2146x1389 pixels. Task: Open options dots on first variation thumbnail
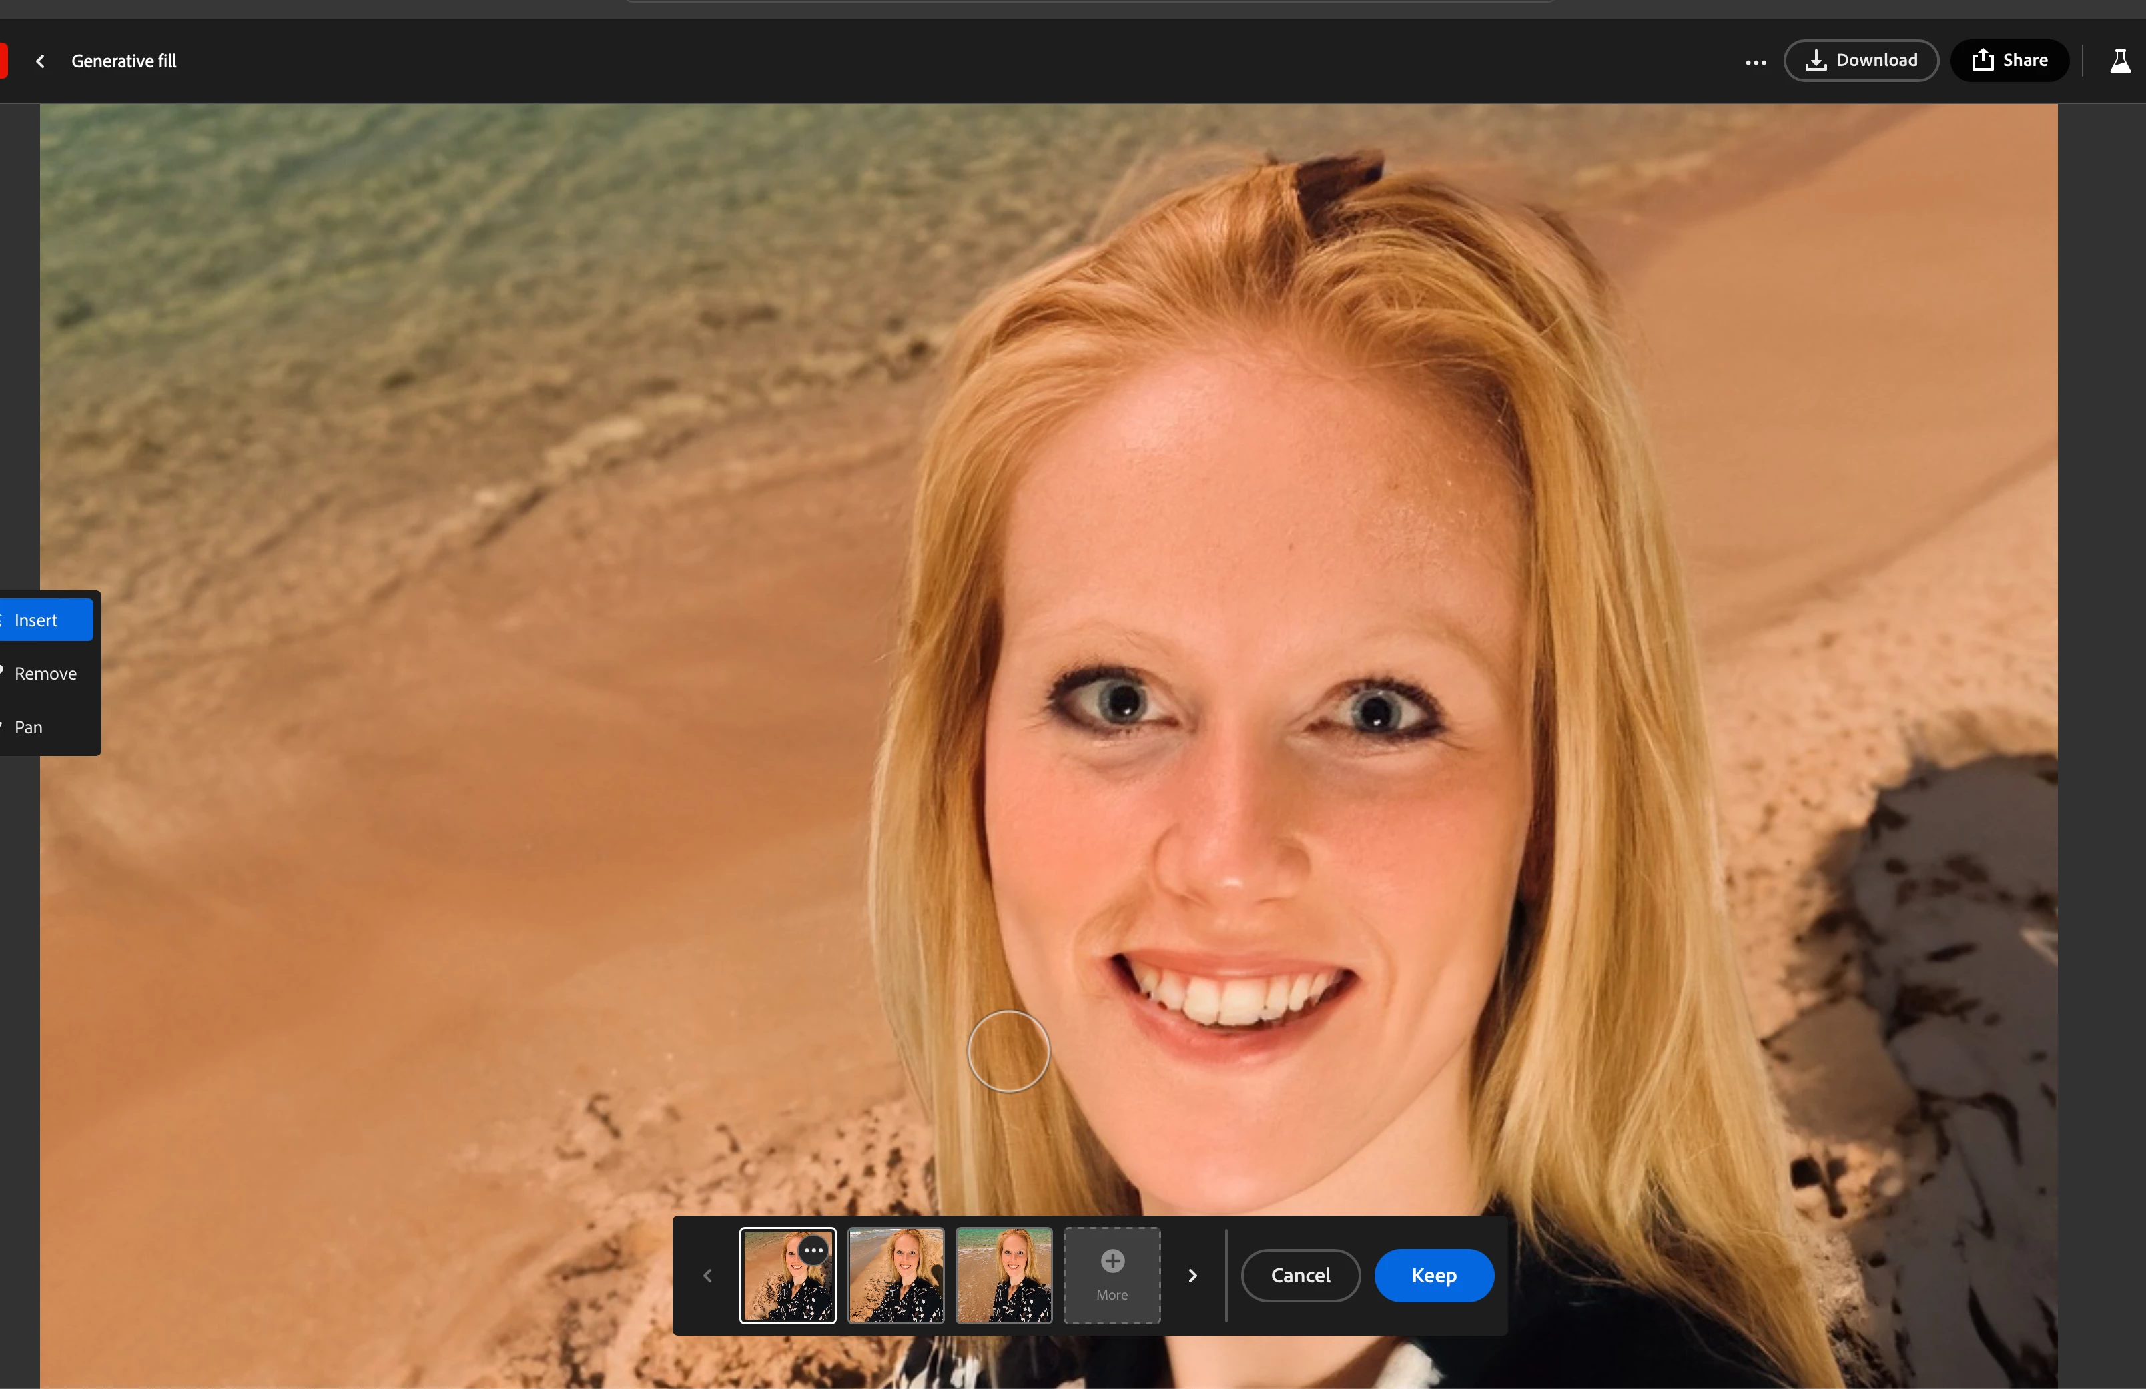pyautogui.click(x=813, y=1250)
